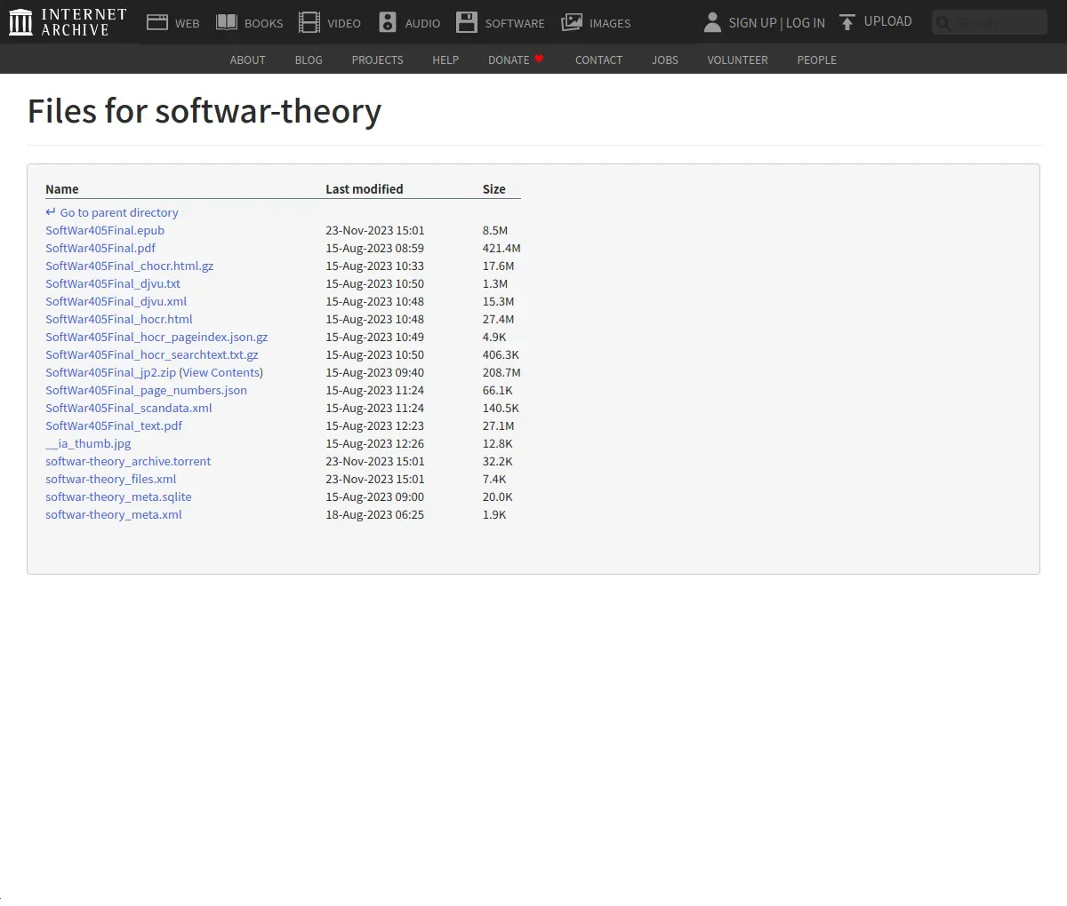This screenshot has width=1067, height=906.
Task: Open SoftWar405Final_page_numbers.json file
Action: tap(146, 390)
